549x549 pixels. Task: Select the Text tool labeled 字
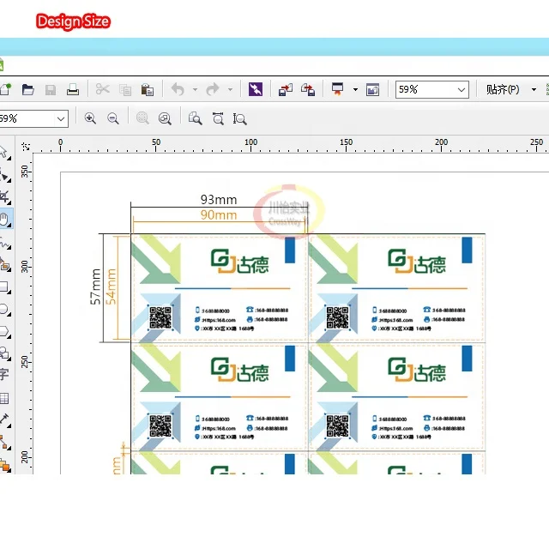point(4,374)
